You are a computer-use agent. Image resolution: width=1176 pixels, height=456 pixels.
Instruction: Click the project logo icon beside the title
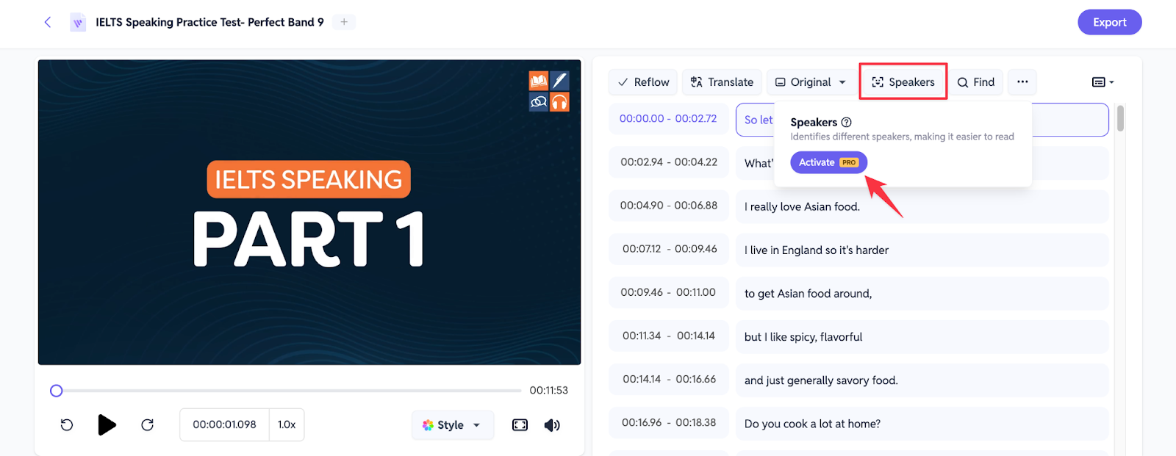pyautogui.click(x=78, y=23)
